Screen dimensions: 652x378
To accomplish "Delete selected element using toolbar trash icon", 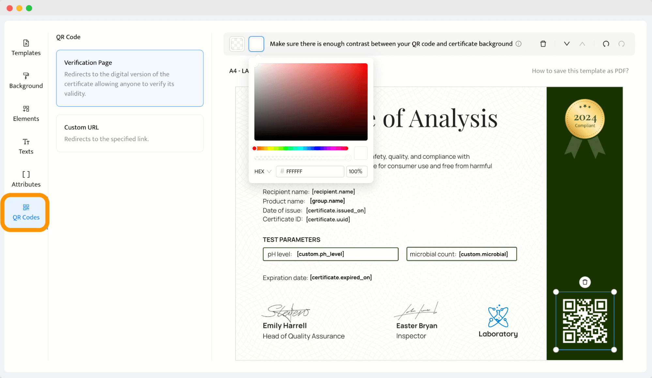I will [x=543, y=44].
